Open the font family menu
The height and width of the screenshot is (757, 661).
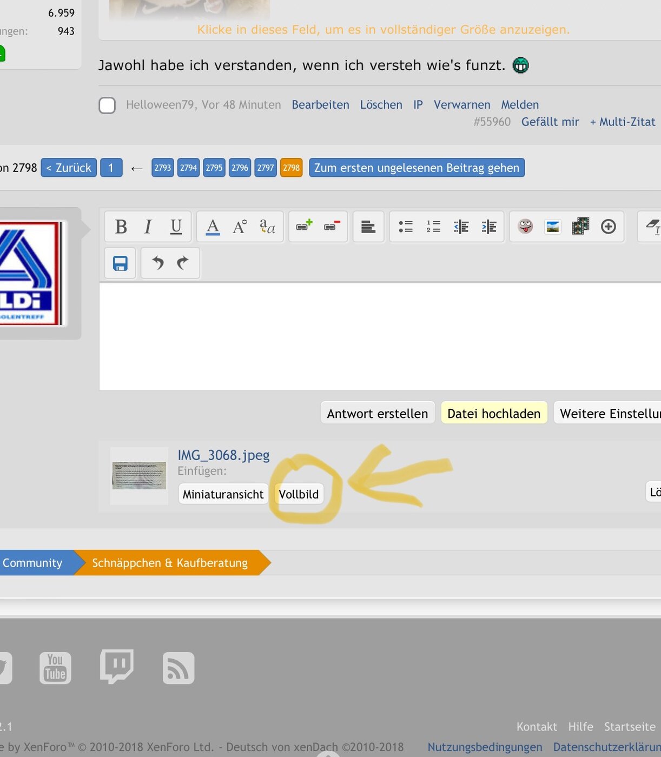coord(267,227)
